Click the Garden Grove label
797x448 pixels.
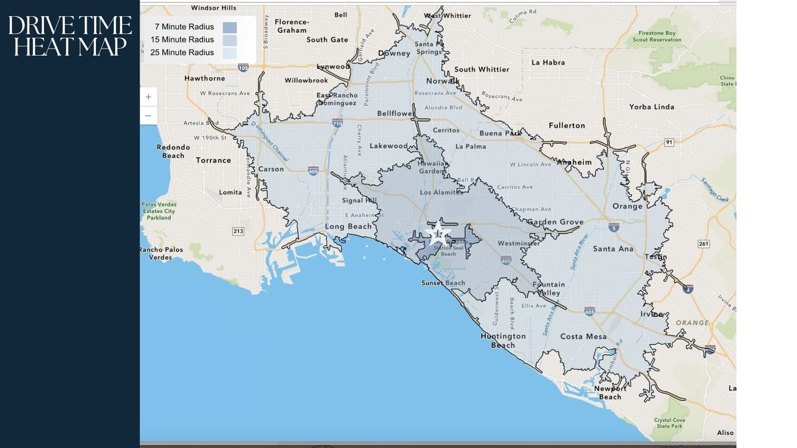555,222
